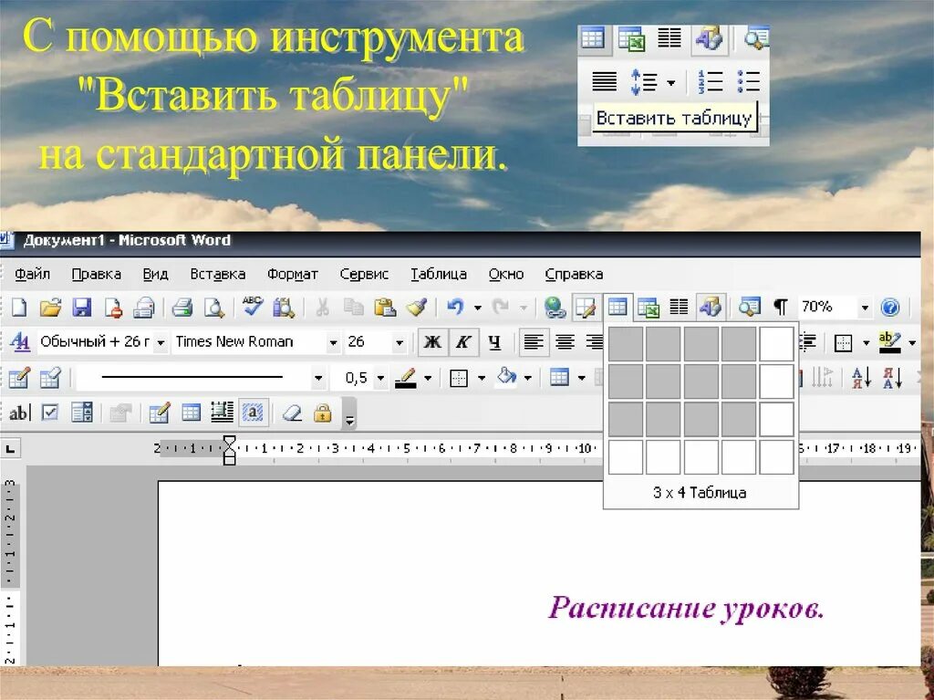Toggle Protect Form with the lock icon
934x700 pixels.
tap(322, 413)
